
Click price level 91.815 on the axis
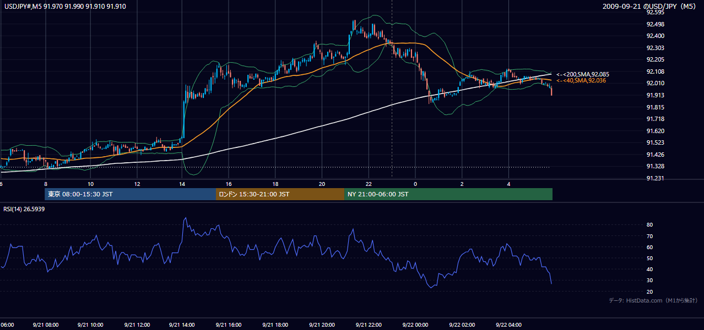click(x=656, y=107)
